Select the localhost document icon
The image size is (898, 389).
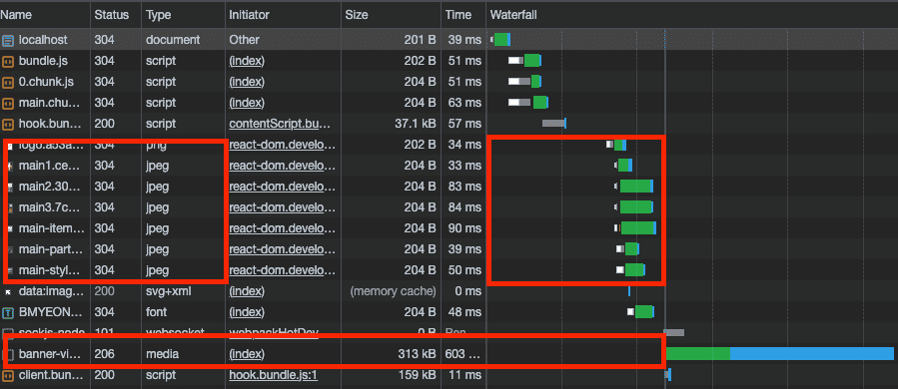[x=7, y=40]
